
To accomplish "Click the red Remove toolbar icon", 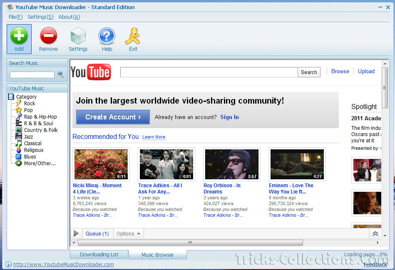I will (48, 36).
